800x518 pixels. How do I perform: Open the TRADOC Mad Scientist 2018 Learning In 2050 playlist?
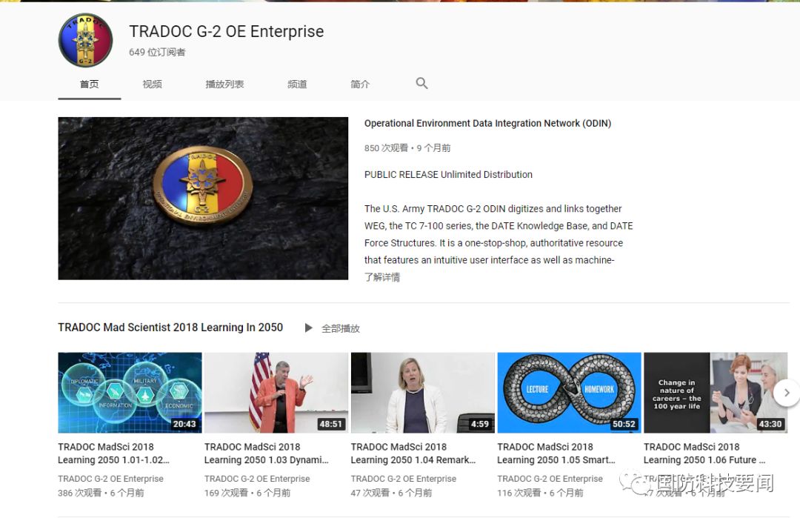tap(170, 327)
